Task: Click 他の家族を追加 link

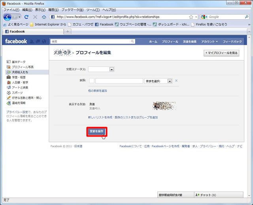Action: tap(98, 91)
